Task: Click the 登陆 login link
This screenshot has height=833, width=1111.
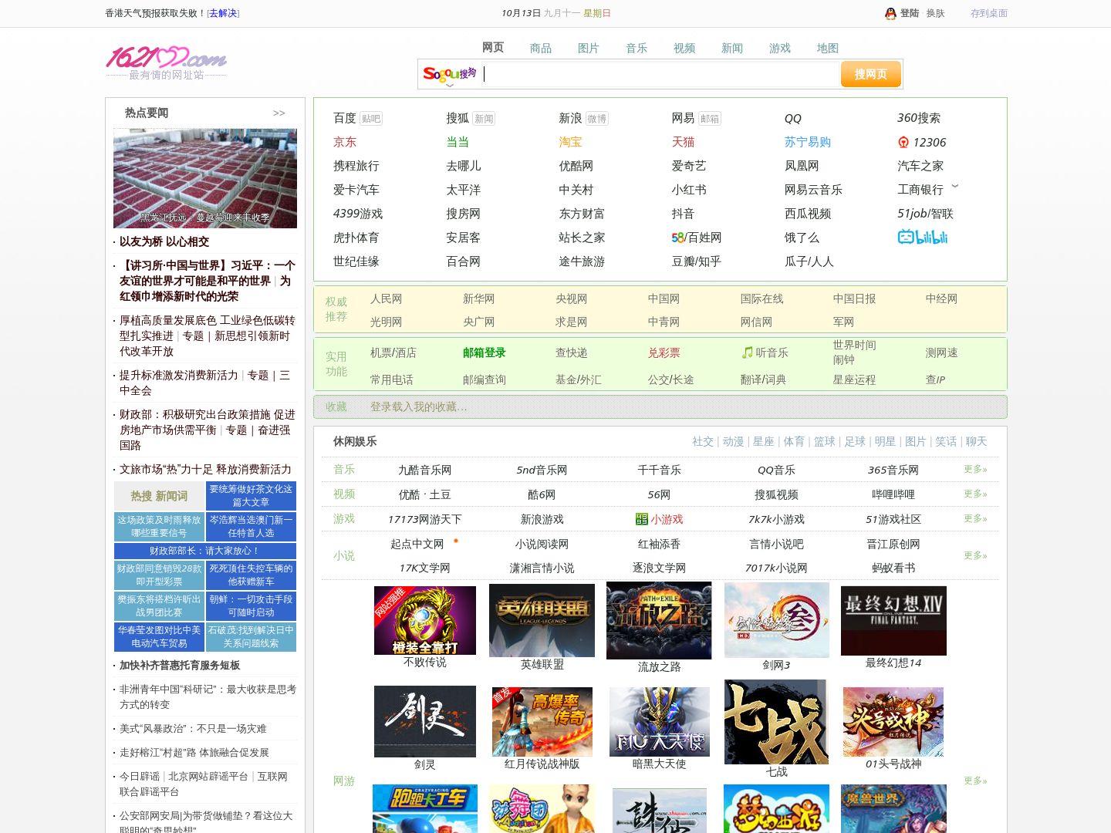Action: 910,13
